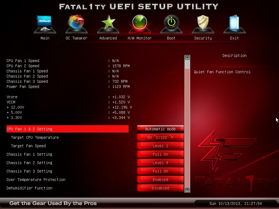Select the H/W Monitor radar icon
Viewport: 279px width, 209px height.
point(140,24)
